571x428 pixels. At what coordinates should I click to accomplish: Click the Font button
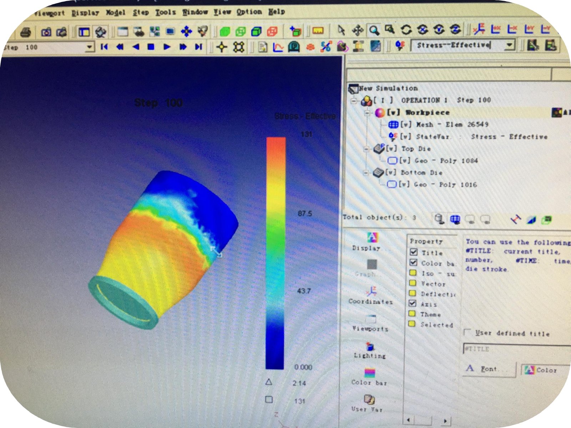(489, 369)
